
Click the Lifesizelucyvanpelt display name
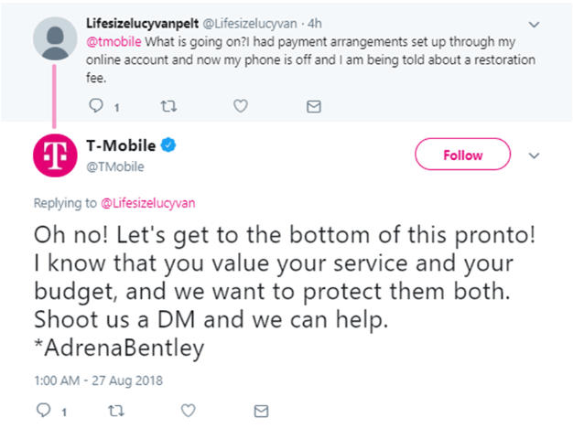[x=143, y=24]
